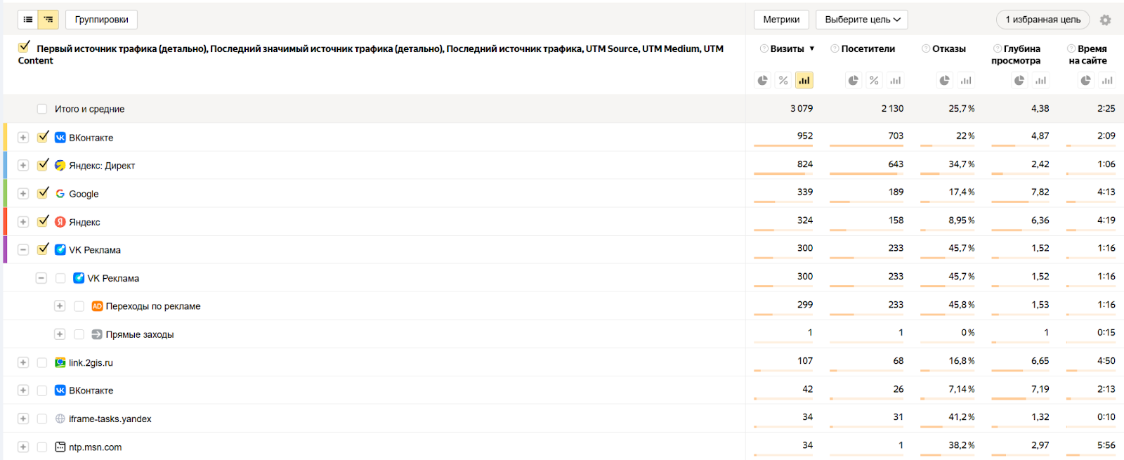The height and width of the screenshot is (460, 1124).
Task: Uncheck the Яндекс: Директ checkbox
Action: click(x=43, y=164)
